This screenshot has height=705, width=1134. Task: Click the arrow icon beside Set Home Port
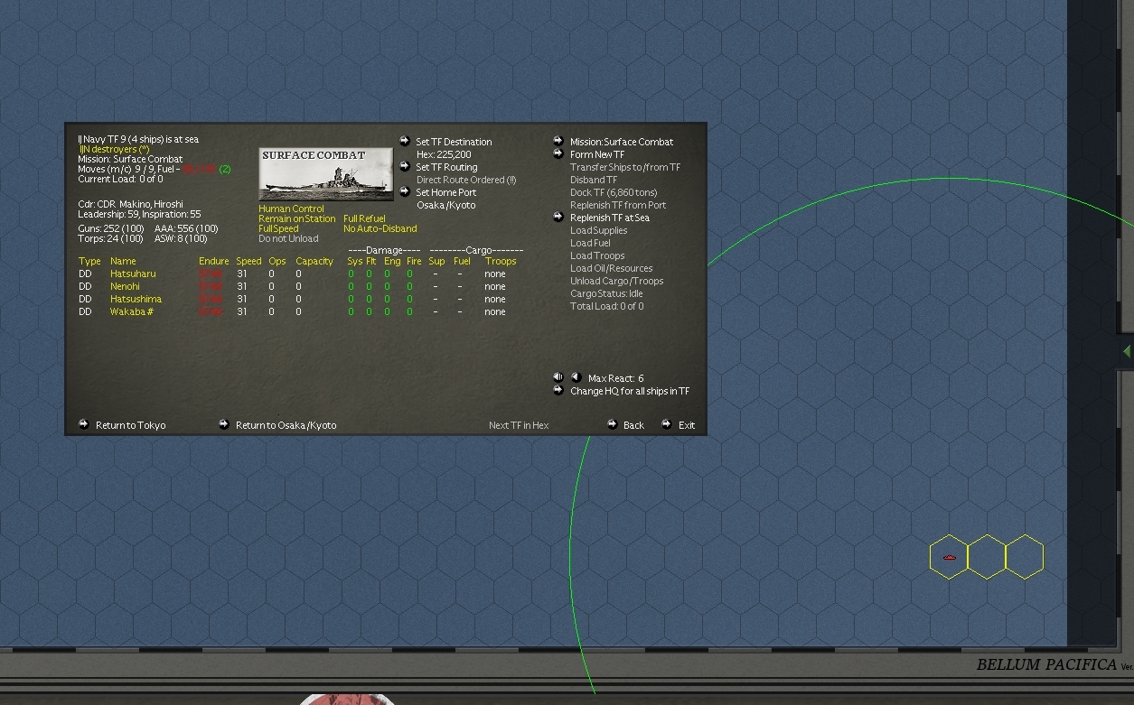pyautogui.click(x=406, y=191)
